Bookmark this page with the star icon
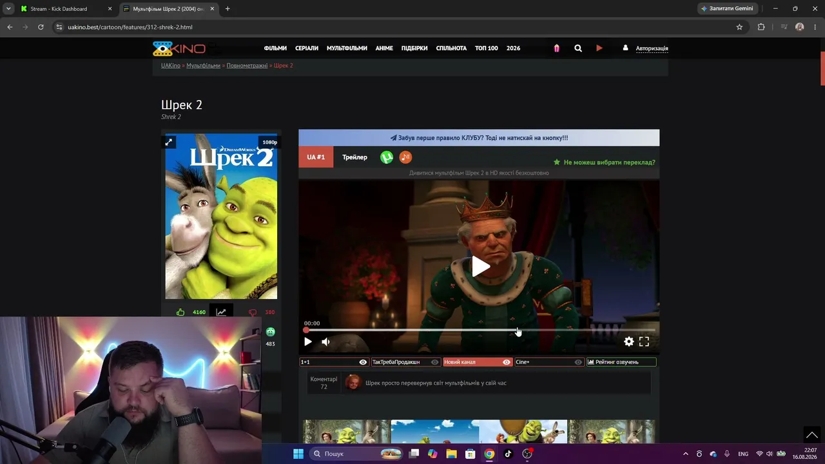This screenshot has height=464, width=825. [739, 27]
